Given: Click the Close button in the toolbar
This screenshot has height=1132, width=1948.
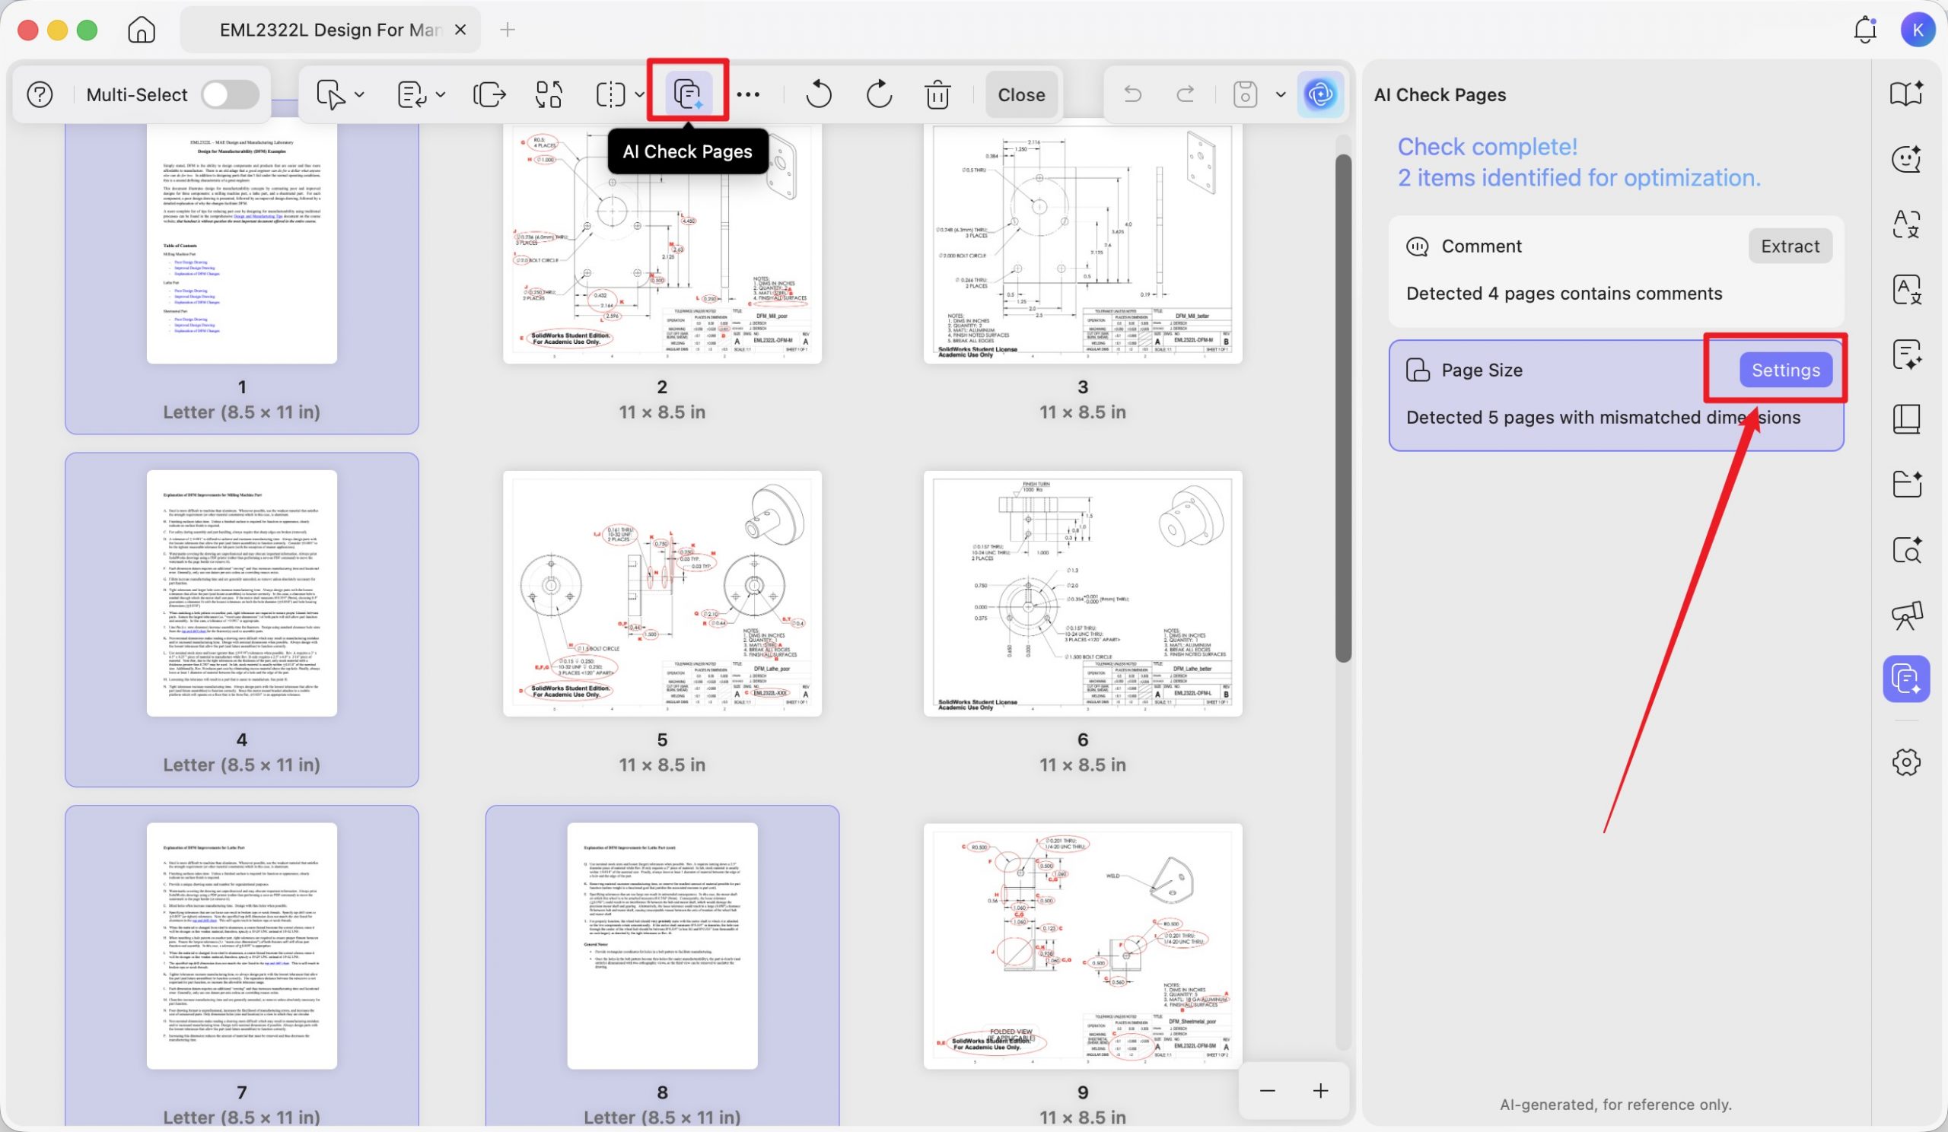Looking at the screenshot, I should [x=1021, y=94].
